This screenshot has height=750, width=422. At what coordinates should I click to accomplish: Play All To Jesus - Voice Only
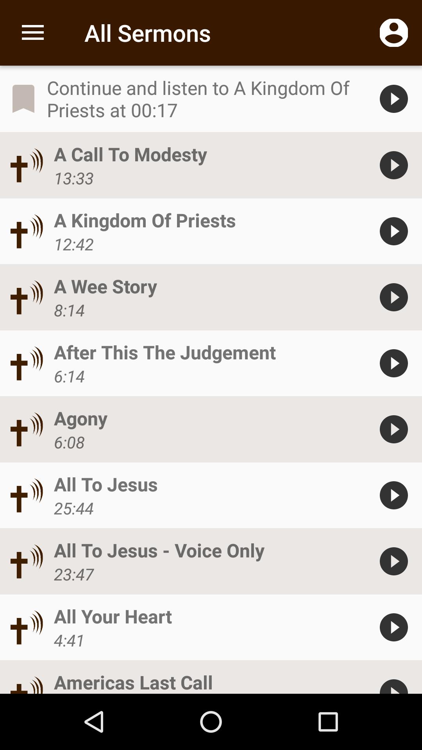393,561
